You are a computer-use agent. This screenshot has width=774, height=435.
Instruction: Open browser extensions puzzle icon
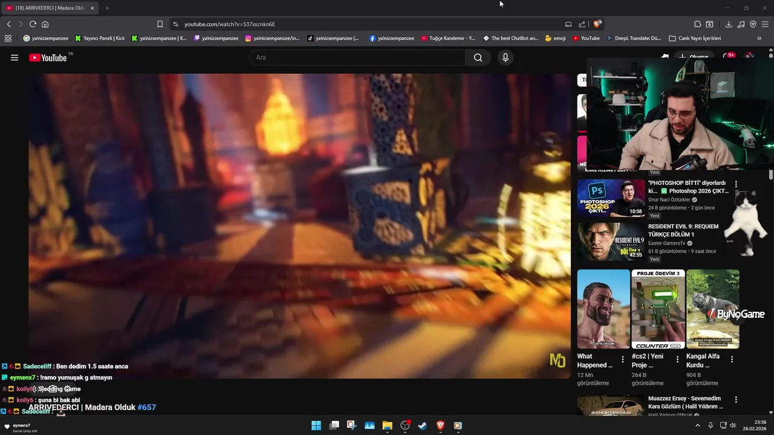pos(697,24)
